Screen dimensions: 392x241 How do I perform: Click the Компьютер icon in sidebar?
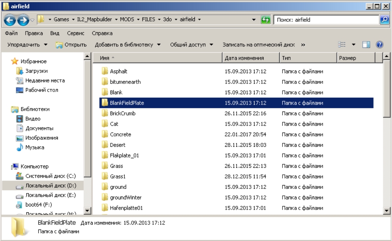pos(15,166)
